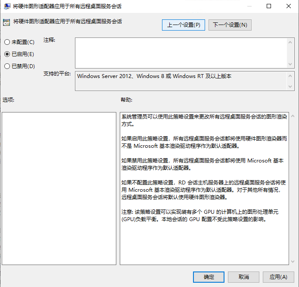Close the dialog with the X button
Screen dimensions: 299x287
click(x=289, y=6)
